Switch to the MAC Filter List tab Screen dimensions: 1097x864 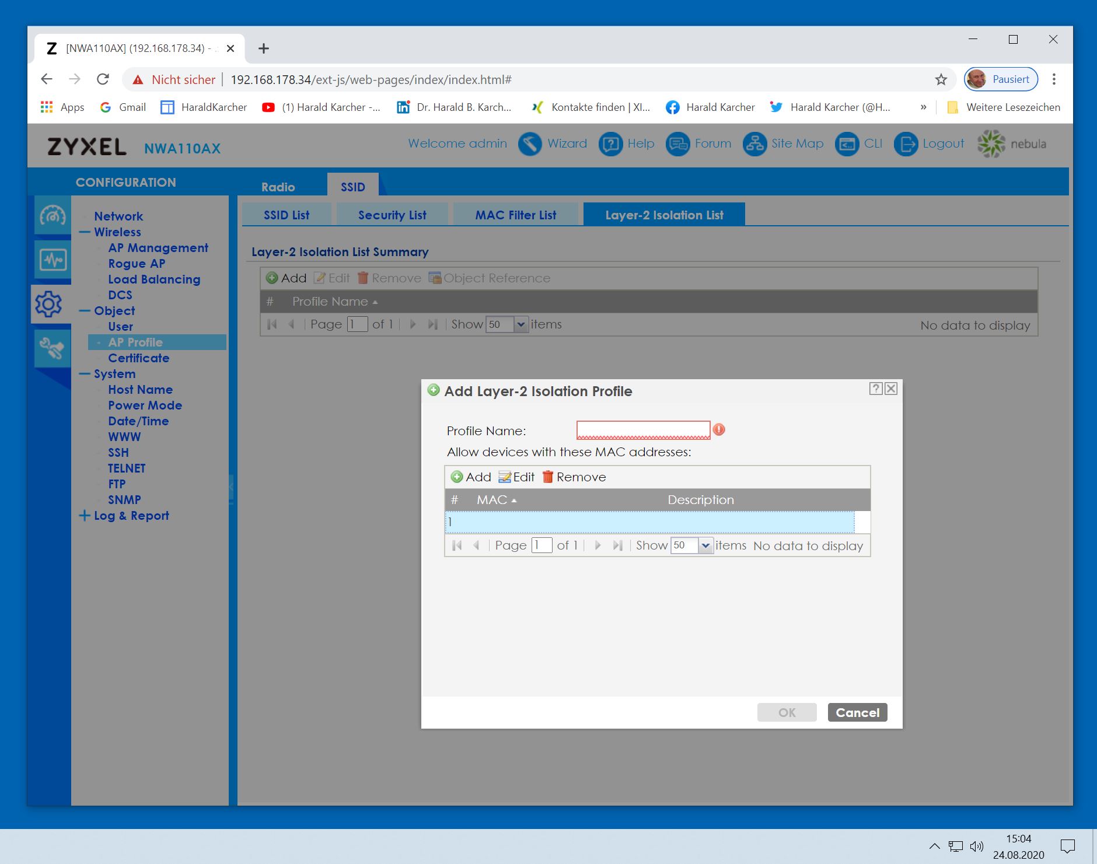click(515, 215)
